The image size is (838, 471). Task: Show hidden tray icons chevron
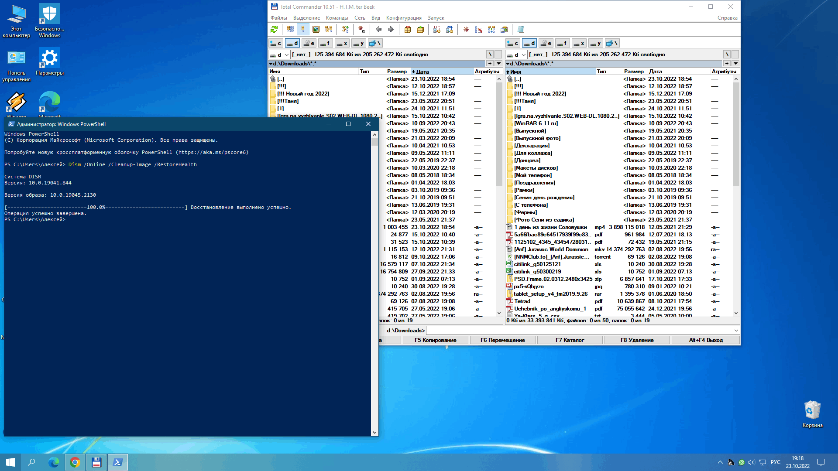[720, 462]
